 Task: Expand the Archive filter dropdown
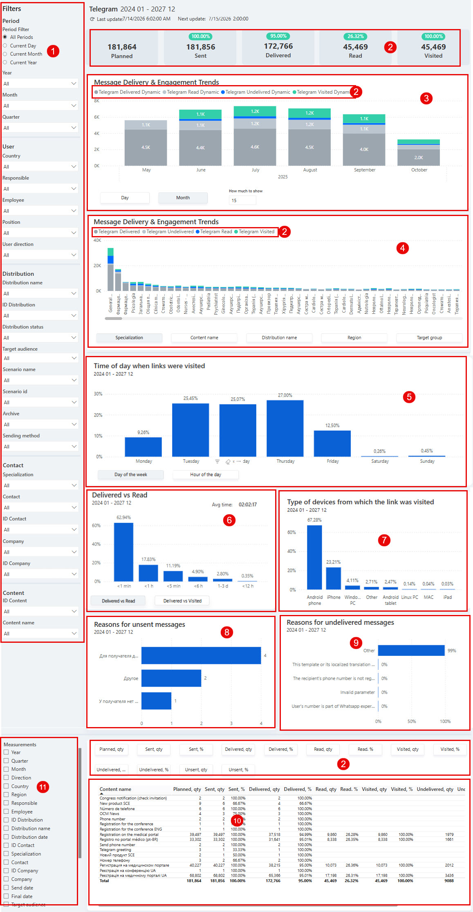pyautogui.click(x=40, y=424)
